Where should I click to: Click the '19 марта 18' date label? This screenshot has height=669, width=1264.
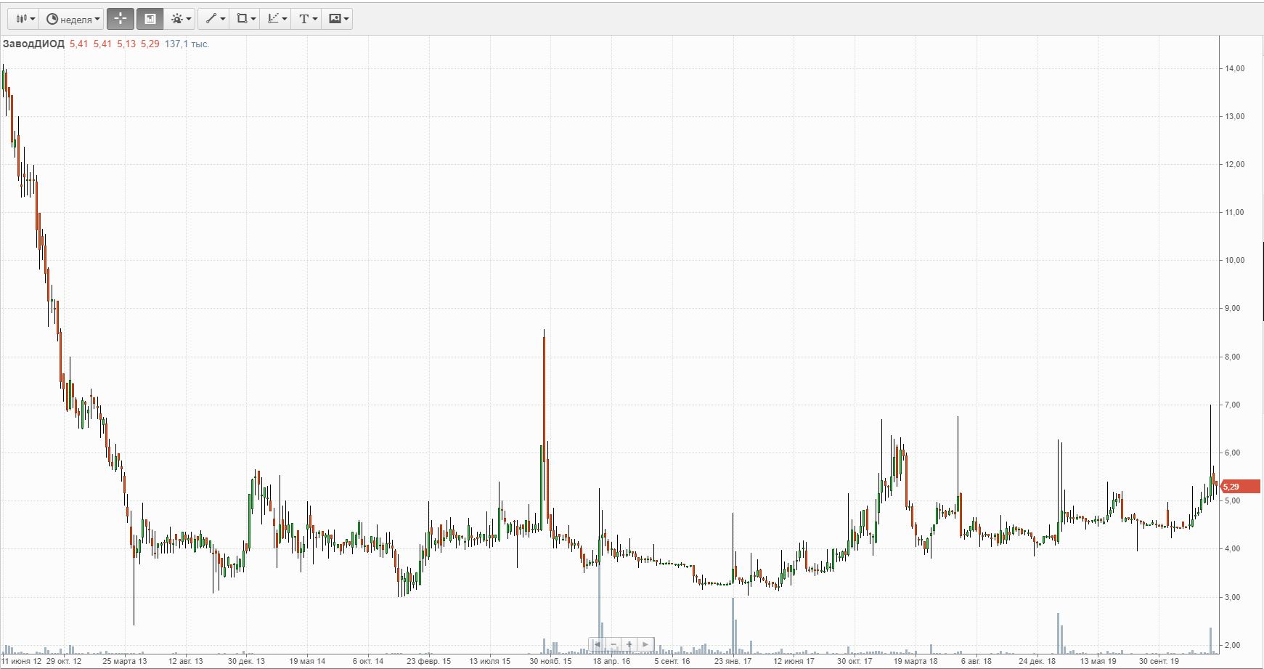click(915, 661)
